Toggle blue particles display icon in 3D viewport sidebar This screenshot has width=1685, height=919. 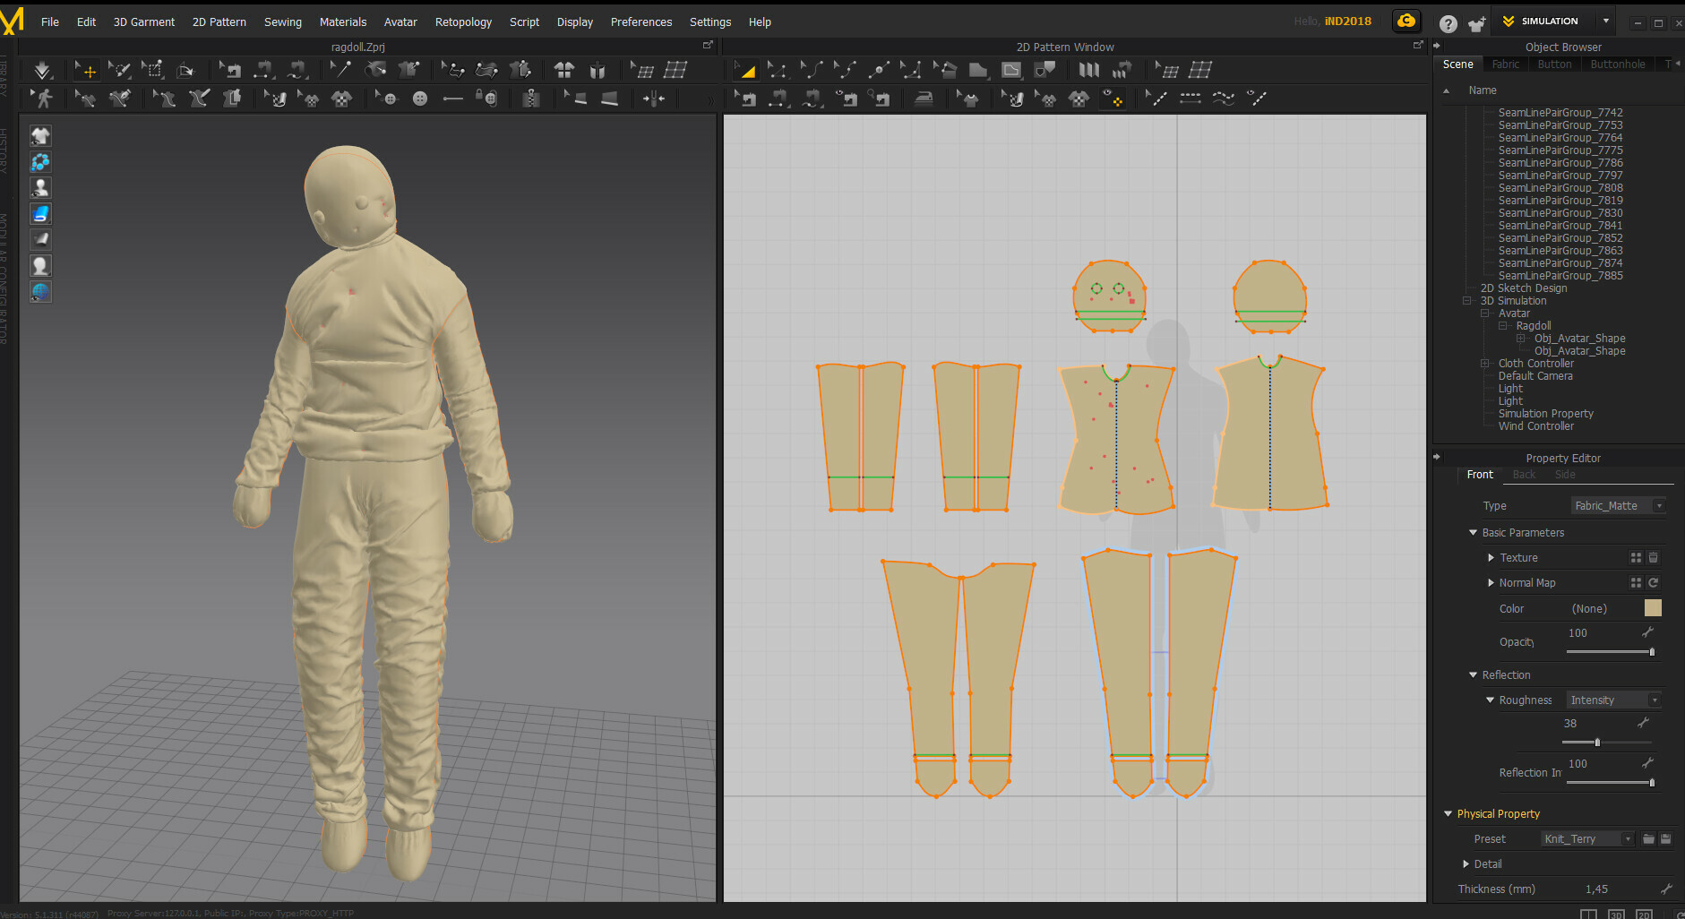[40, 161]
